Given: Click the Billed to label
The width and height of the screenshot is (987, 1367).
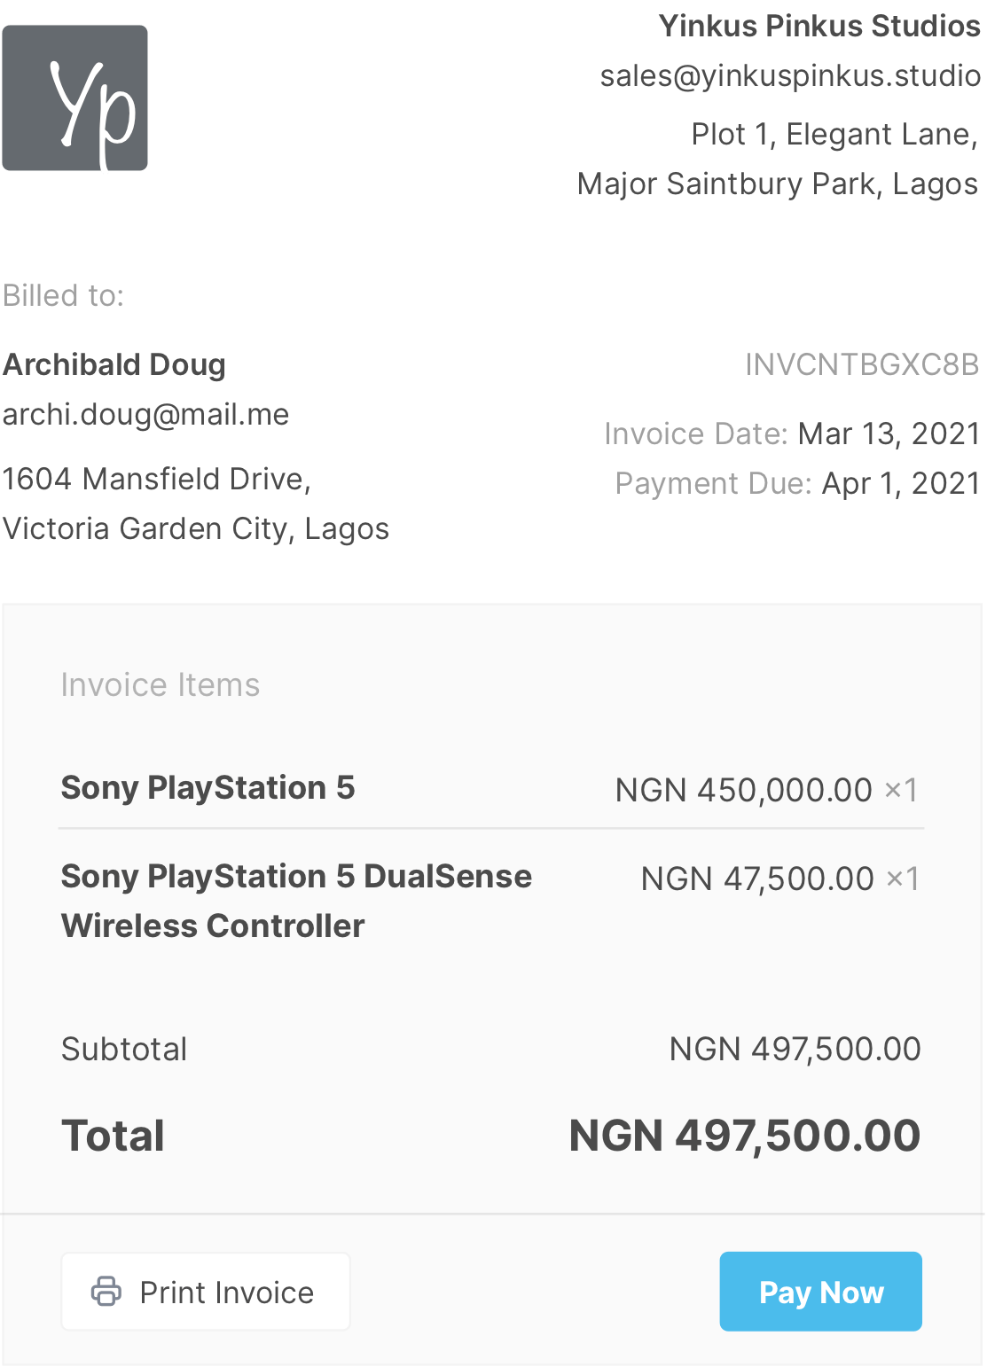Looking at the screenshot, I should coord(63,295).
